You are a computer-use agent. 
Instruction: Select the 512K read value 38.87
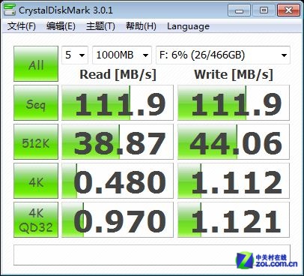118,142
